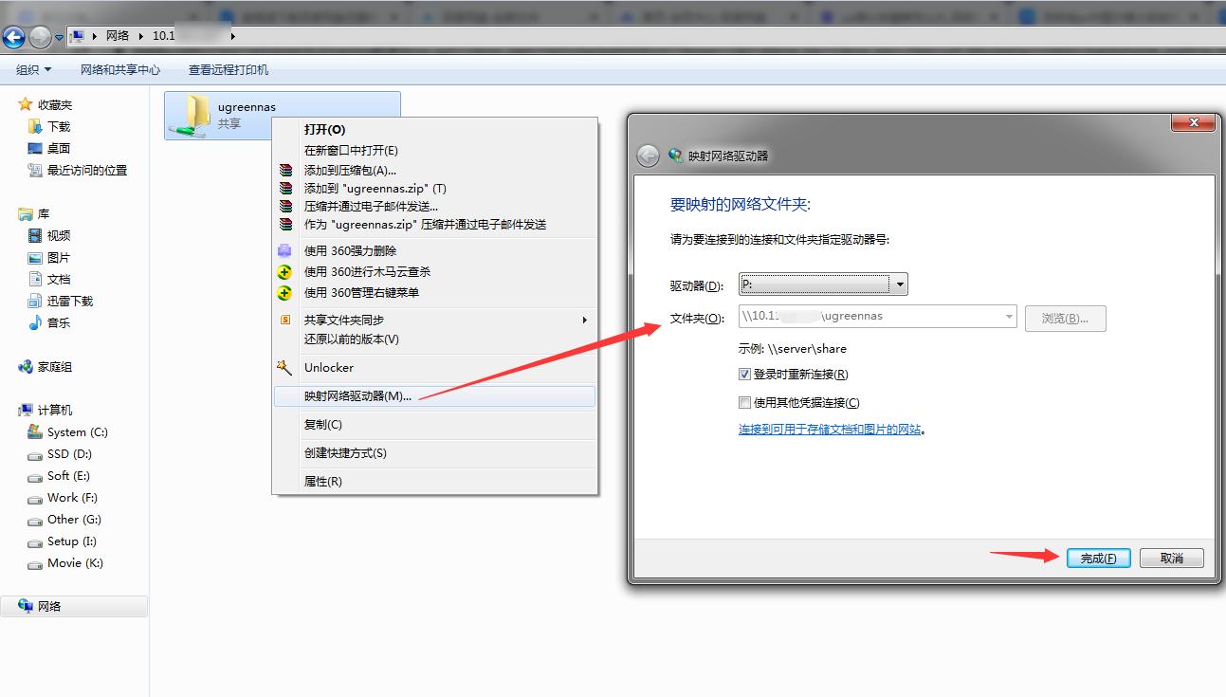Click the 文件夹 path input field
The height and width of the screenshot is (697, 1226).
point(877,317)
